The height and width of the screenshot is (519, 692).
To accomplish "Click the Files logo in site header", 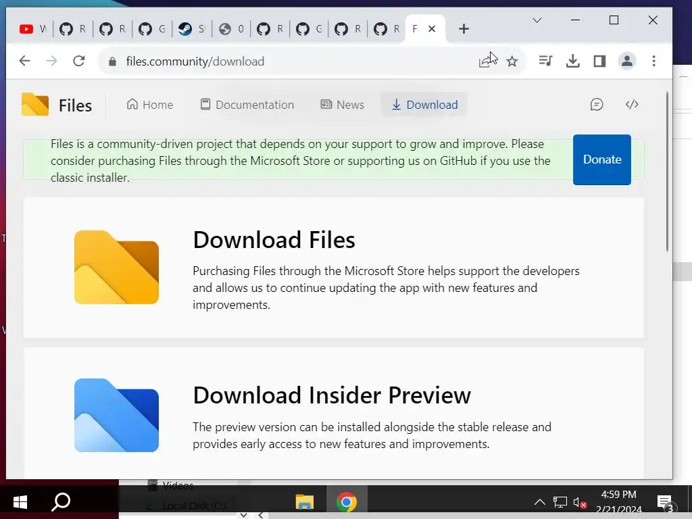I will coord(57,105).
